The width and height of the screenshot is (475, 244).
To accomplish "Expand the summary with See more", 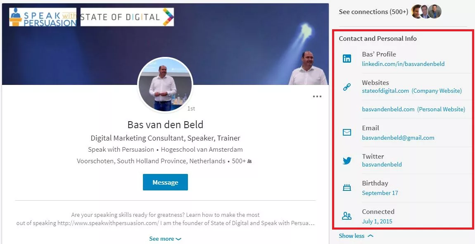I will click(x=165, y=239).
